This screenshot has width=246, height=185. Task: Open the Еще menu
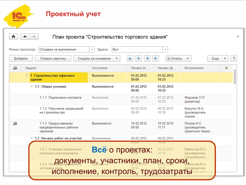218,58
